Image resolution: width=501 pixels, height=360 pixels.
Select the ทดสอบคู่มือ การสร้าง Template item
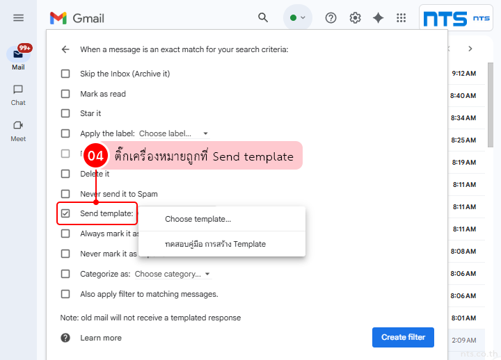[215, 244]
